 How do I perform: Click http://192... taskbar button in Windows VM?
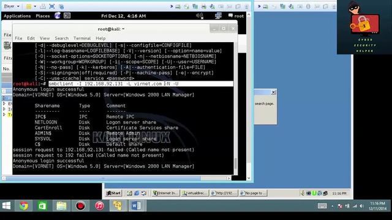tap(224, 193)
